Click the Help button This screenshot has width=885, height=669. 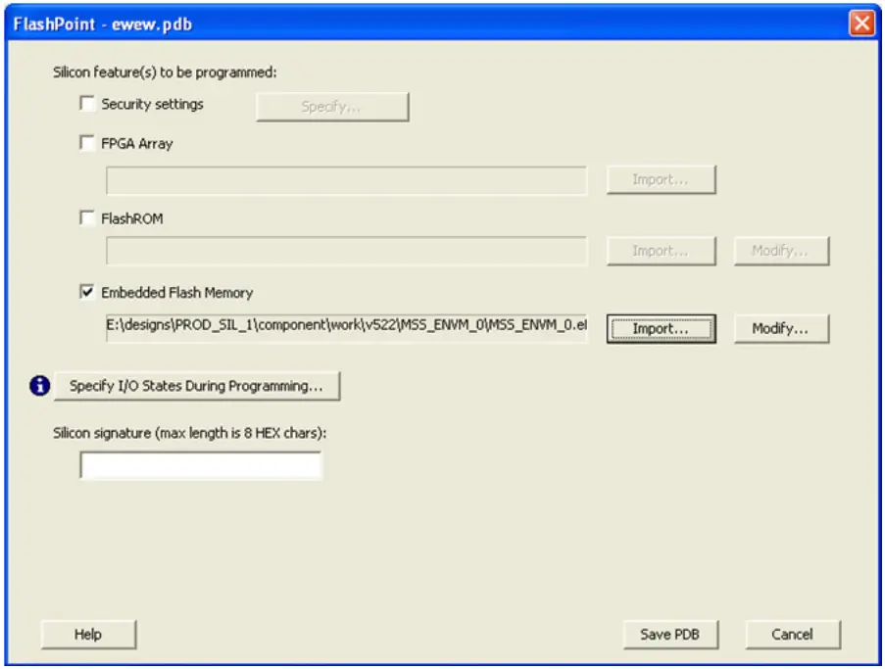[87, 635]
